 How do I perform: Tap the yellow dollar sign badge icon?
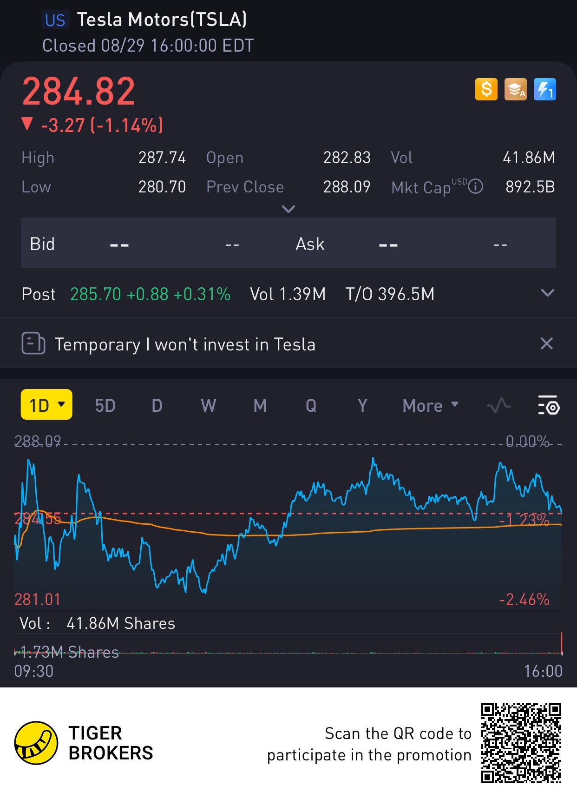[x=486, y=89]
